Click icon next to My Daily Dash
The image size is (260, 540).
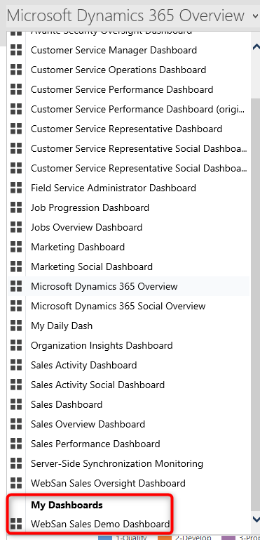tap(16, 326)
